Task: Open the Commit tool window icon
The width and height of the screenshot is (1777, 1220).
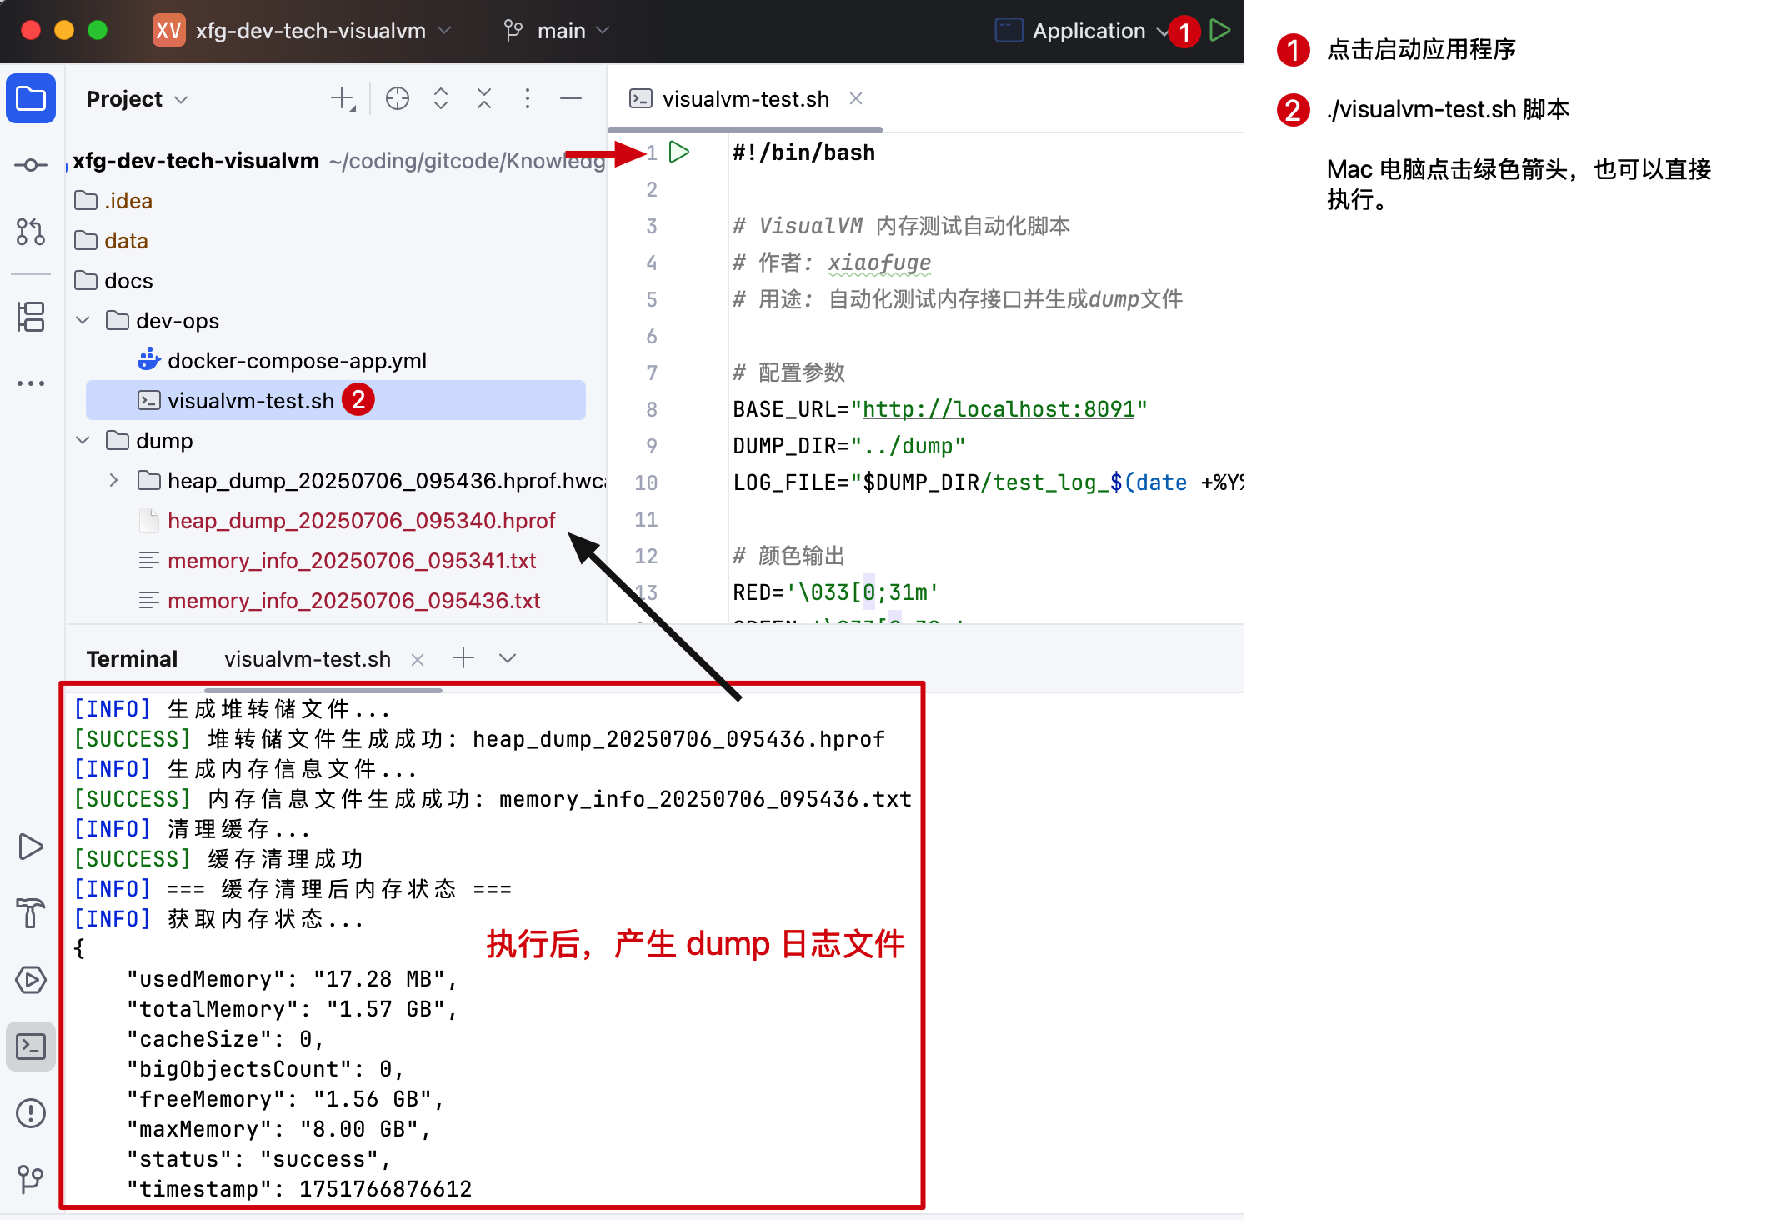Action: pyautogui.click(x=31, y=165)
